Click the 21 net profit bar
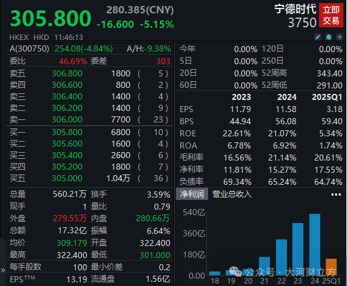This screenshot has height=286, width=347. click(x=264, y=266)
